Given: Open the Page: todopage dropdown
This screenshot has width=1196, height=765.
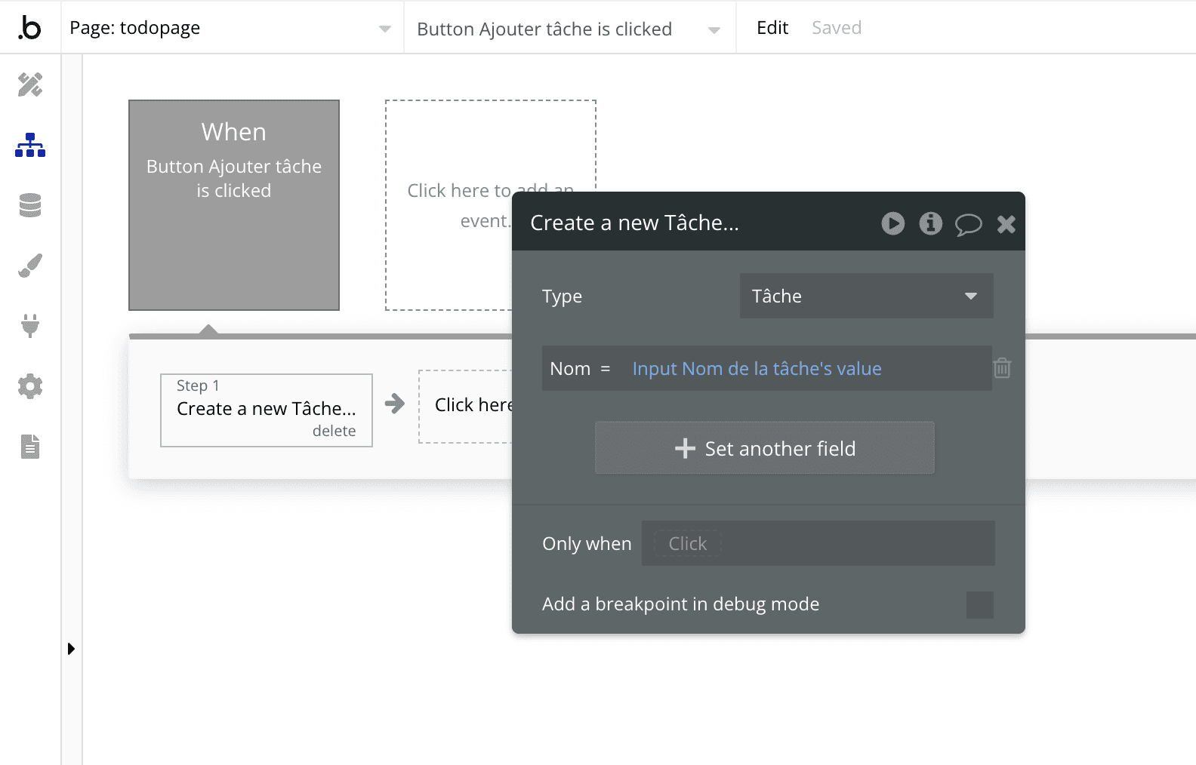Looking at the screenshot, I should (x=233, y=28).
